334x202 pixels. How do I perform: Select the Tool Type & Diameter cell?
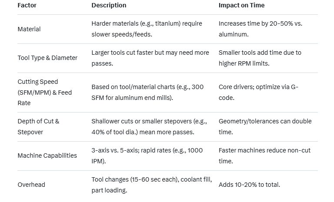click(x=47, y=58)
